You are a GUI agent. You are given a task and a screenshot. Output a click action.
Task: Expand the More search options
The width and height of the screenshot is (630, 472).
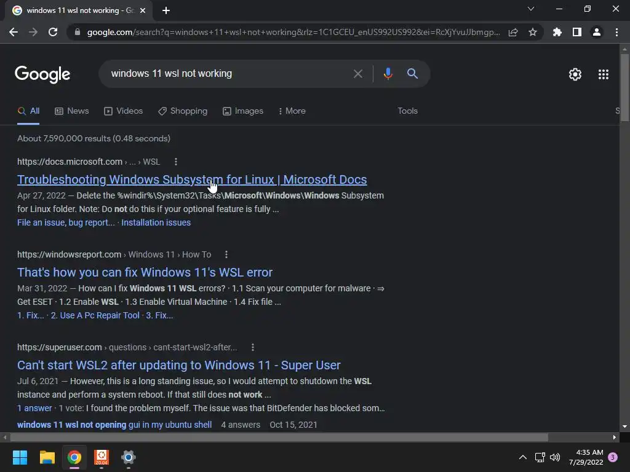[292, 111]
